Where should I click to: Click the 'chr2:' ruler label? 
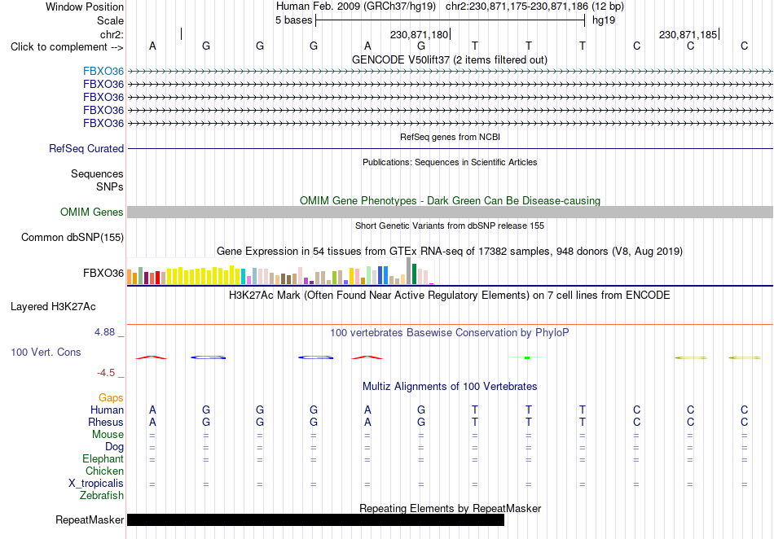[x=112, y=34]
